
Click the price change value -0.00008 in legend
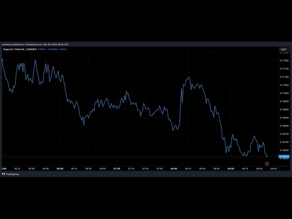[53, 49]
